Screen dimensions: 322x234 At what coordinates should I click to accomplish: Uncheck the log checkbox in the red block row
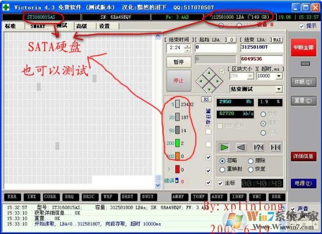pos(208,170)
